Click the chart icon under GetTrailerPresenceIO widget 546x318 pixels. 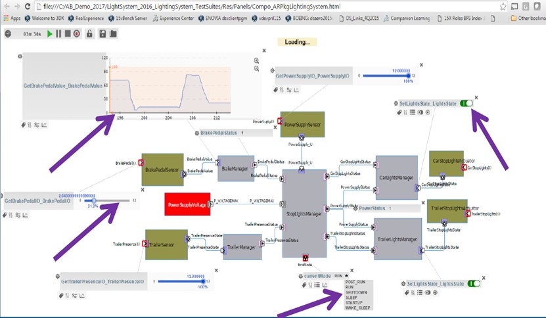82,296
